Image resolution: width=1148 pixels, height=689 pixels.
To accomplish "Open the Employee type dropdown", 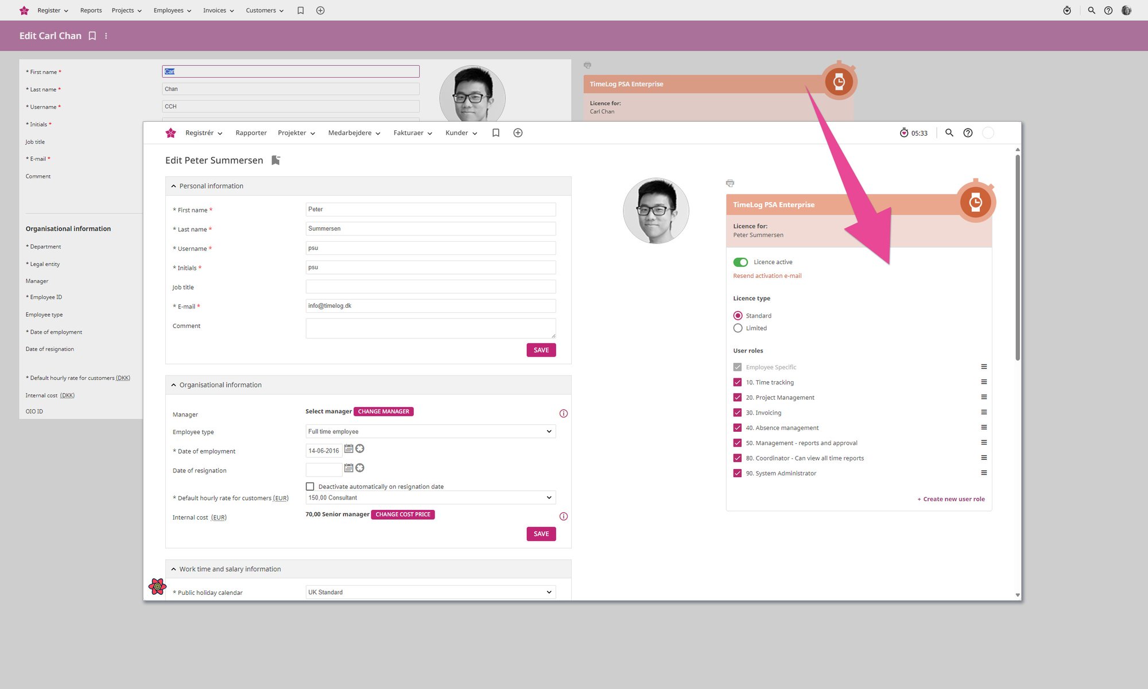I will point(430,431).
